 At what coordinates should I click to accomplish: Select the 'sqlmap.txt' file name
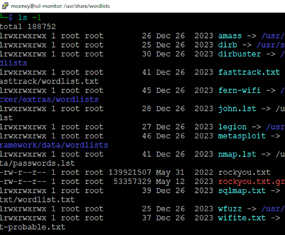coord(242,191)
